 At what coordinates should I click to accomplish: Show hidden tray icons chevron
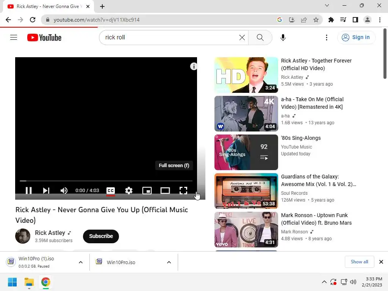324,282
